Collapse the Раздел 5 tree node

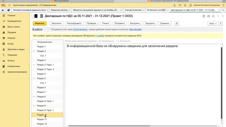[34, 78]
